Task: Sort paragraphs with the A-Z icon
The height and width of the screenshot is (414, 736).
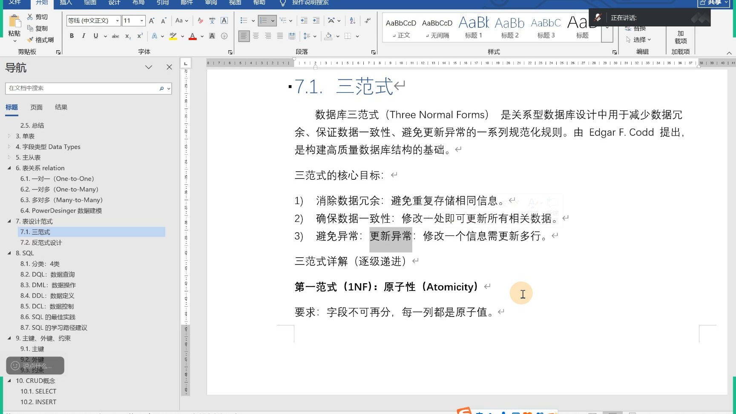Action: click(x=352, y=20)
